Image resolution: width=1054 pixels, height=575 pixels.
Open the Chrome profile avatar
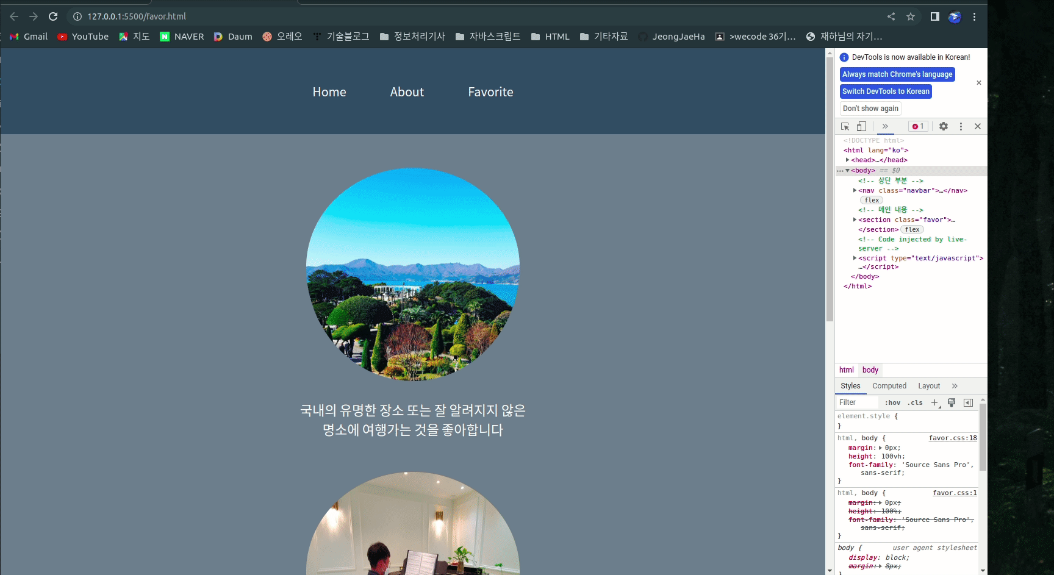coord(955,17)
